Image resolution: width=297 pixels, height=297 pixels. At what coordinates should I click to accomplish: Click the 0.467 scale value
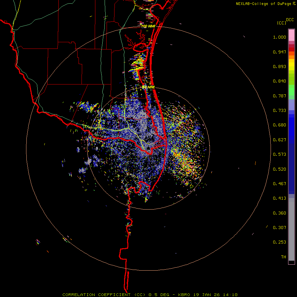pyautogui.click(x=280, y=184)
